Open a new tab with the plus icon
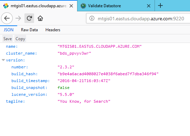Screen dimensions: 190x136 160,6
